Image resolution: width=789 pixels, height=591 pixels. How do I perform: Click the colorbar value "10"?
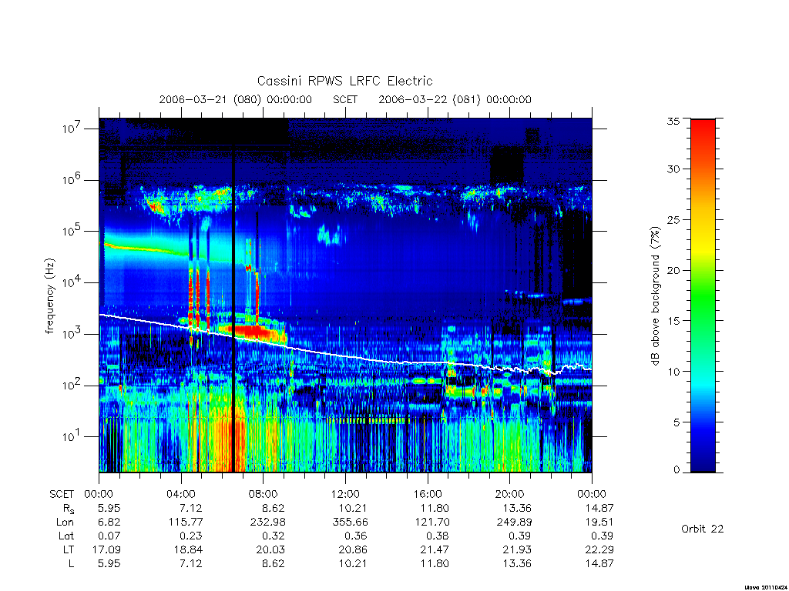pyautogui.click(x=673, y=372)
